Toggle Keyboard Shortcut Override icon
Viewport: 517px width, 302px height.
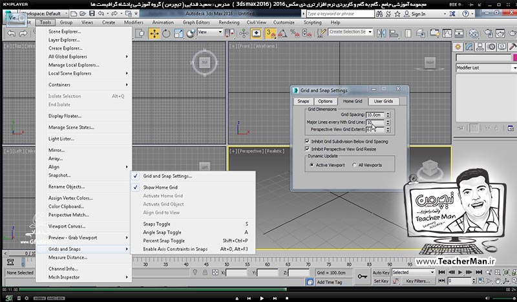pyautogui.click(x=256, y=34)
